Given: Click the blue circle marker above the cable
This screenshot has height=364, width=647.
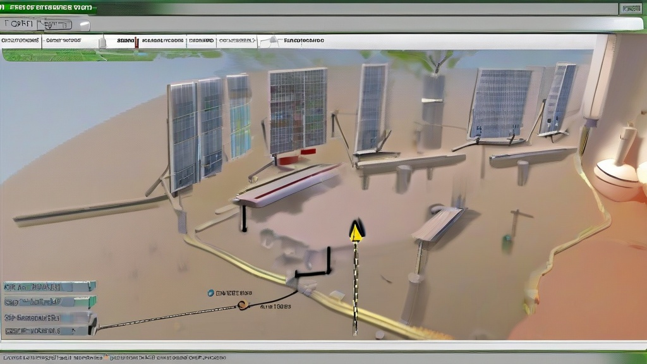Looking at the screenshot, I should pos(211,293).
